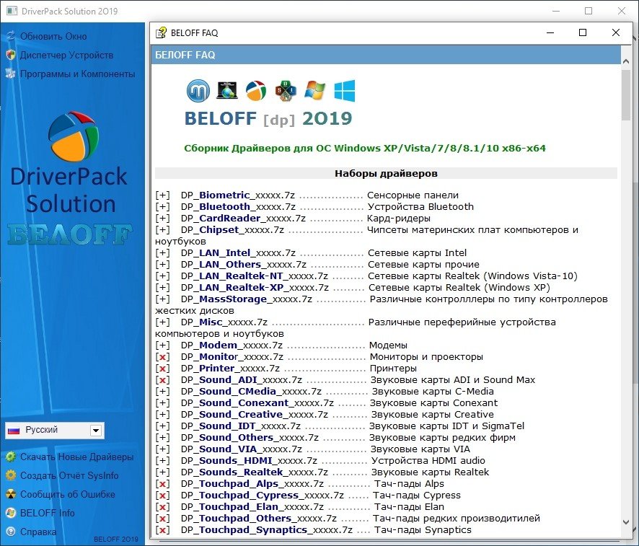The image size is (639, 546).
Task: Open BELOFF Info link
Action: click(48, 513)
